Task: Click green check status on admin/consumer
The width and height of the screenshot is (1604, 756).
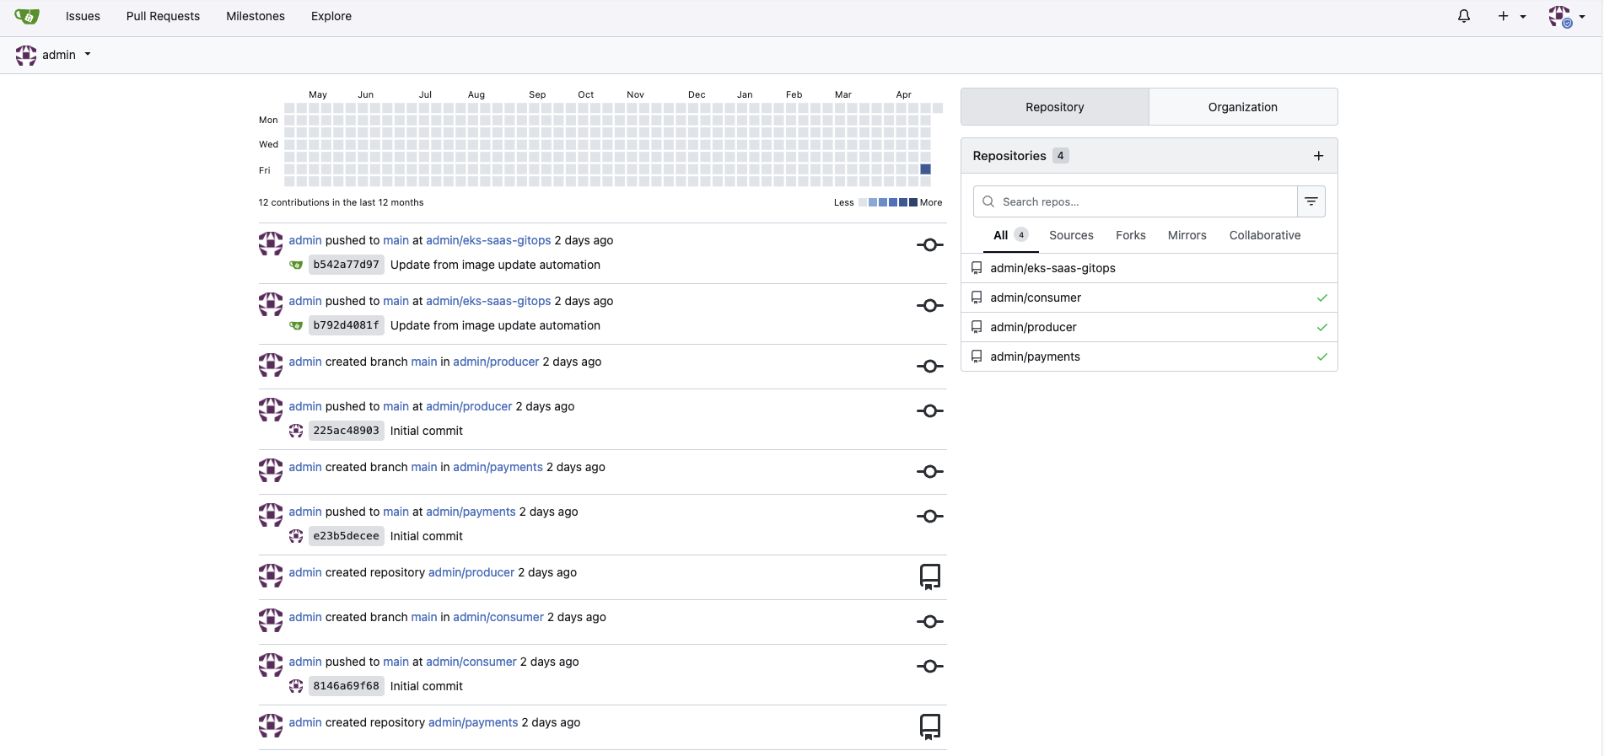Action: (1321, 298)
